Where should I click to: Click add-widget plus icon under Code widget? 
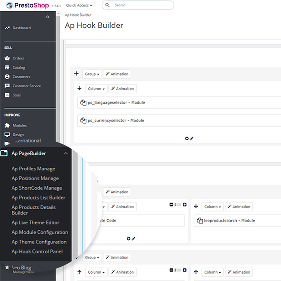tap(128, 239)
